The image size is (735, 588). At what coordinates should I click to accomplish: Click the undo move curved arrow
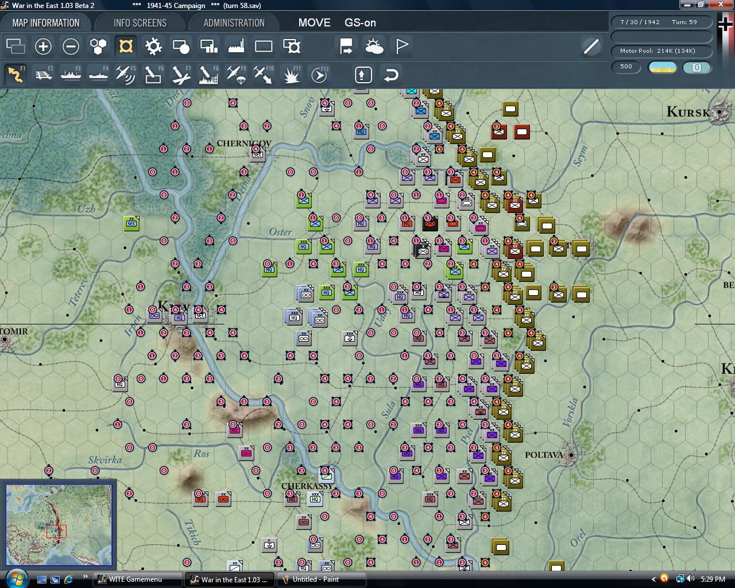click(390, 75)
